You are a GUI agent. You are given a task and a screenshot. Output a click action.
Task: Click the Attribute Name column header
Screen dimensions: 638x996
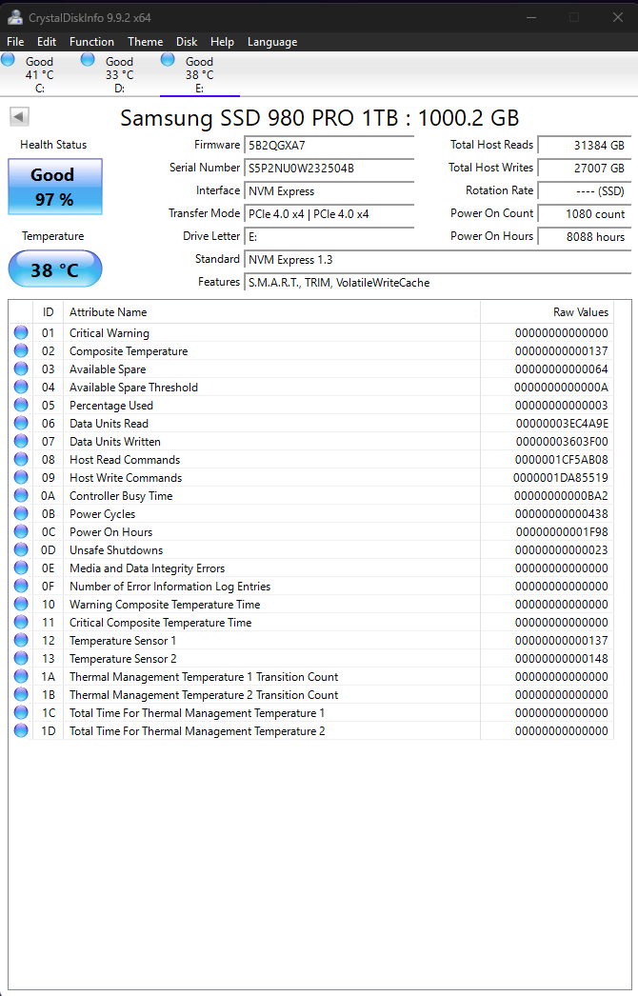click(271, 312)
